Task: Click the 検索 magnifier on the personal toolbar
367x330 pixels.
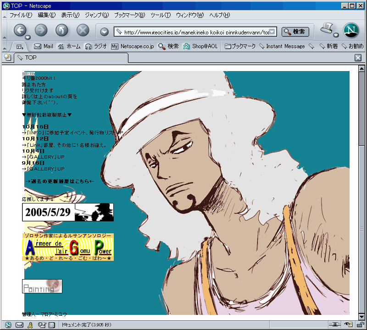Action: click(x=168, y=46)
